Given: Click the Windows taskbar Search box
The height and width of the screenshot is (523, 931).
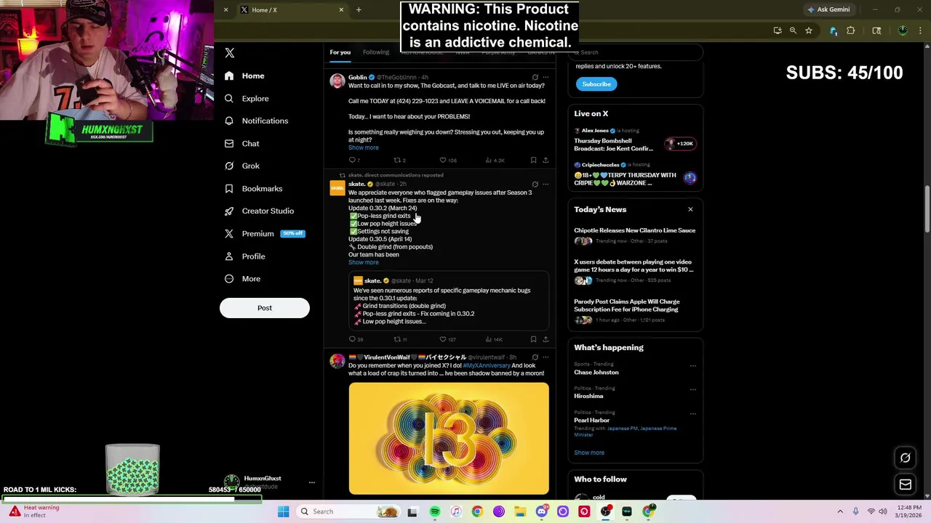Looking at the screenshot, I should click(349, 511).
